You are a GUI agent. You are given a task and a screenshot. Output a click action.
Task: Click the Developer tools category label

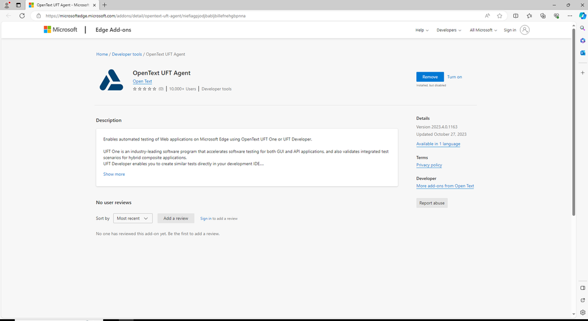(x=217, y=89)
